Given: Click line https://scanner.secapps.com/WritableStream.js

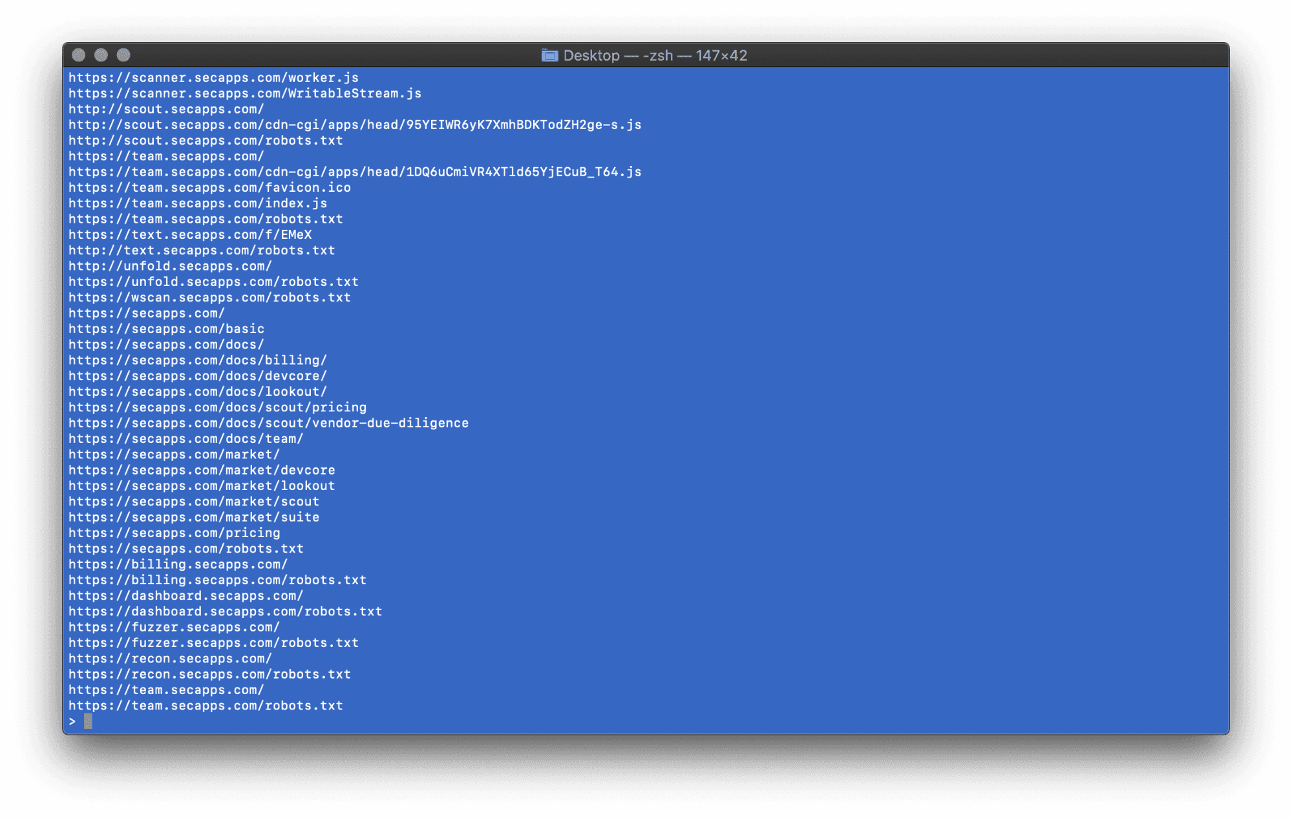Looking at the screenshot, I should pos(245,94).
